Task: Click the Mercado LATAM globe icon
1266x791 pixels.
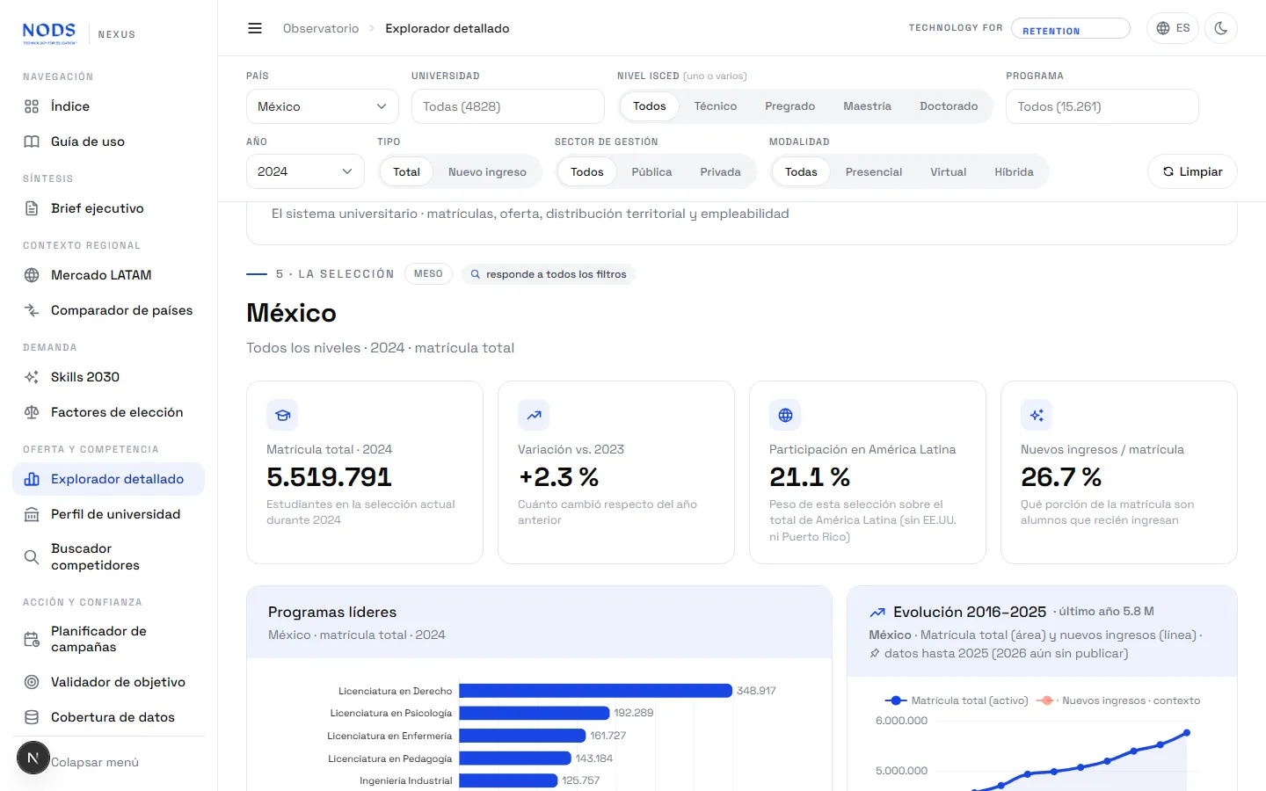Action: click(x=32, y=275)
